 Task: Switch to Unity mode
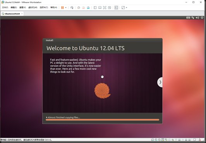coord(110,8)
